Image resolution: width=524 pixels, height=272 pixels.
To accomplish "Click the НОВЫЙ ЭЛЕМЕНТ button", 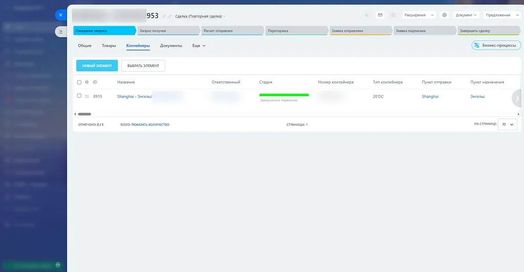I will (x=97, y=65).
